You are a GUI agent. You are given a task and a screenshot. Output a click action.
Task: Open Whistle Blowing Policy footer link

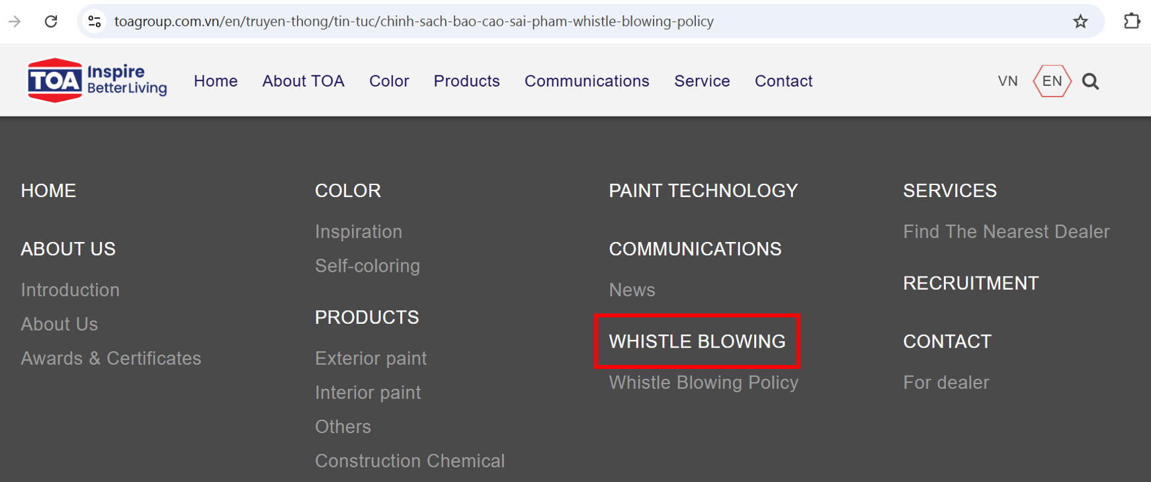tap(703, 382)
